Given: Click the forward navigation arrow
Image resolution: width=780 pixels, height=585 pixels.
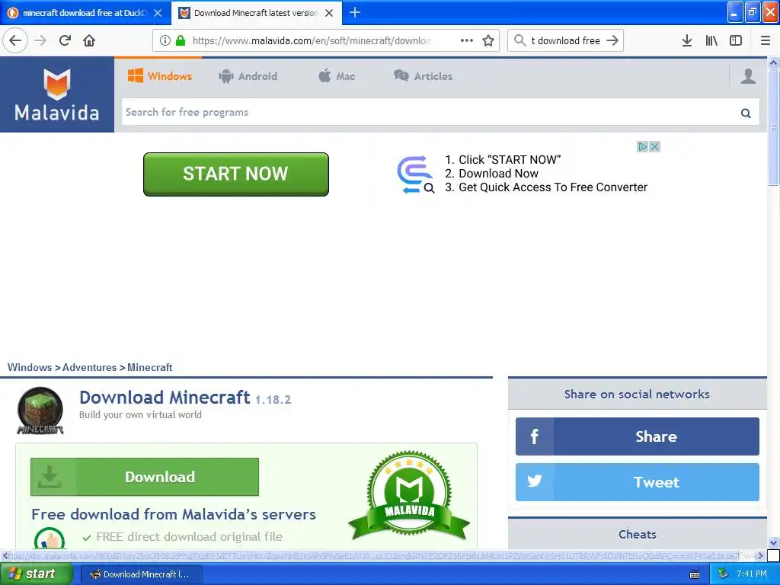Looking at the screenshot, I should click(x=40, y=40).
